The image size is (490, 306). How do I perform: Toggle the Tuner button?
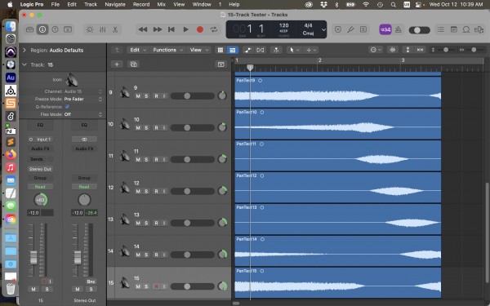click(350, 29)
